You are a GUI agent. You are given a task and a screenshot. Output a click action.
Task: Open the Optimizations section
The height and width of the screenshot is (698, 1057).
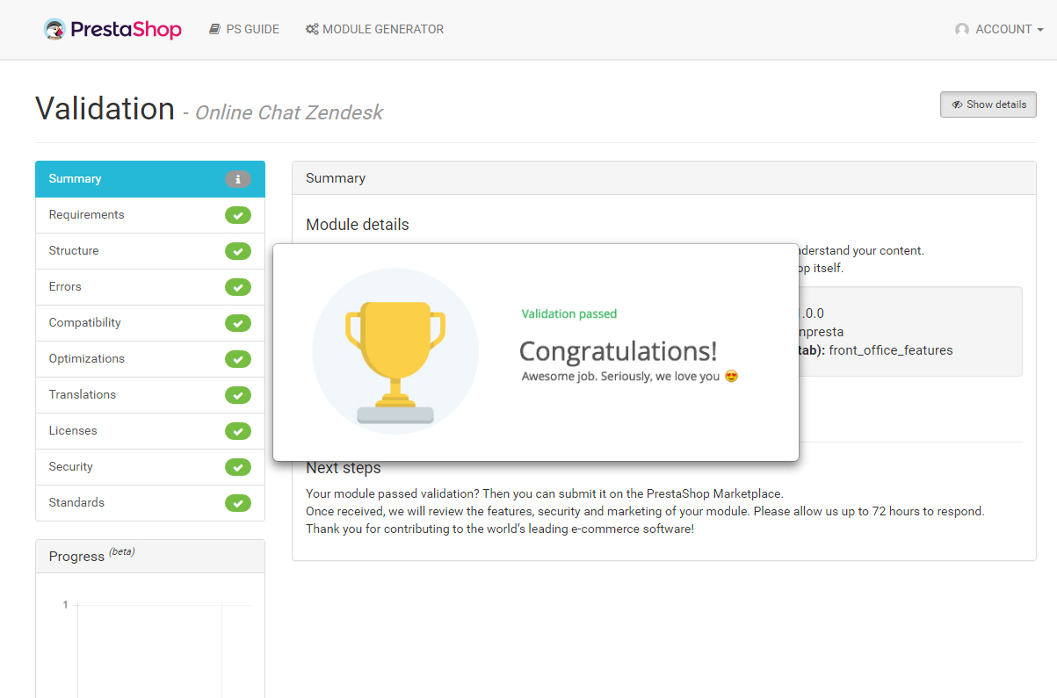(150, 359)
